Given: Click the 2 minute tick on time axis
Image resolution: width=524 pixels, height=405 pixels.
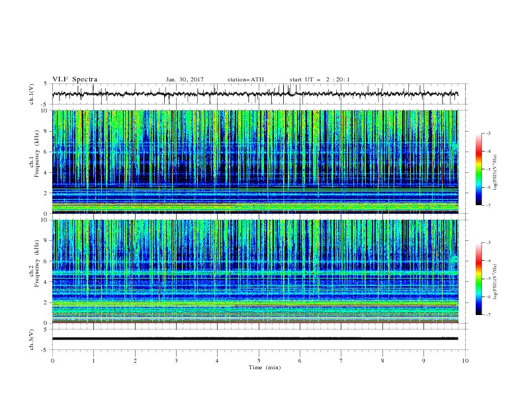Looking at the screenshot, I should pos(135,361).
